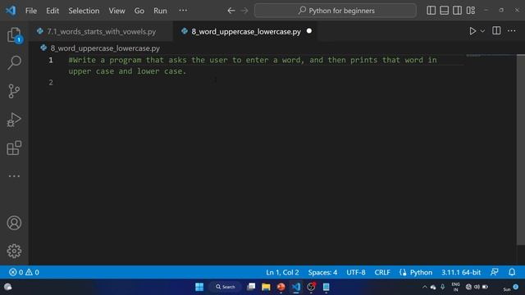Show hidden system tray icons
This screenshot has width=525, height=295.
pos(425,287)
